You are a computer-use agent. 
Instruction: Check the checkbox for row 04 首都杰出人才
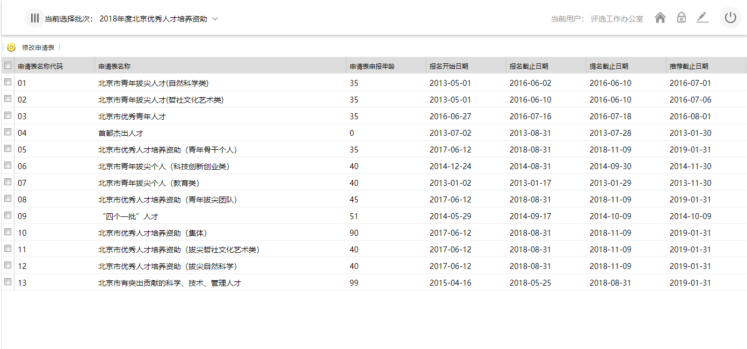click(x=8, y=132)
